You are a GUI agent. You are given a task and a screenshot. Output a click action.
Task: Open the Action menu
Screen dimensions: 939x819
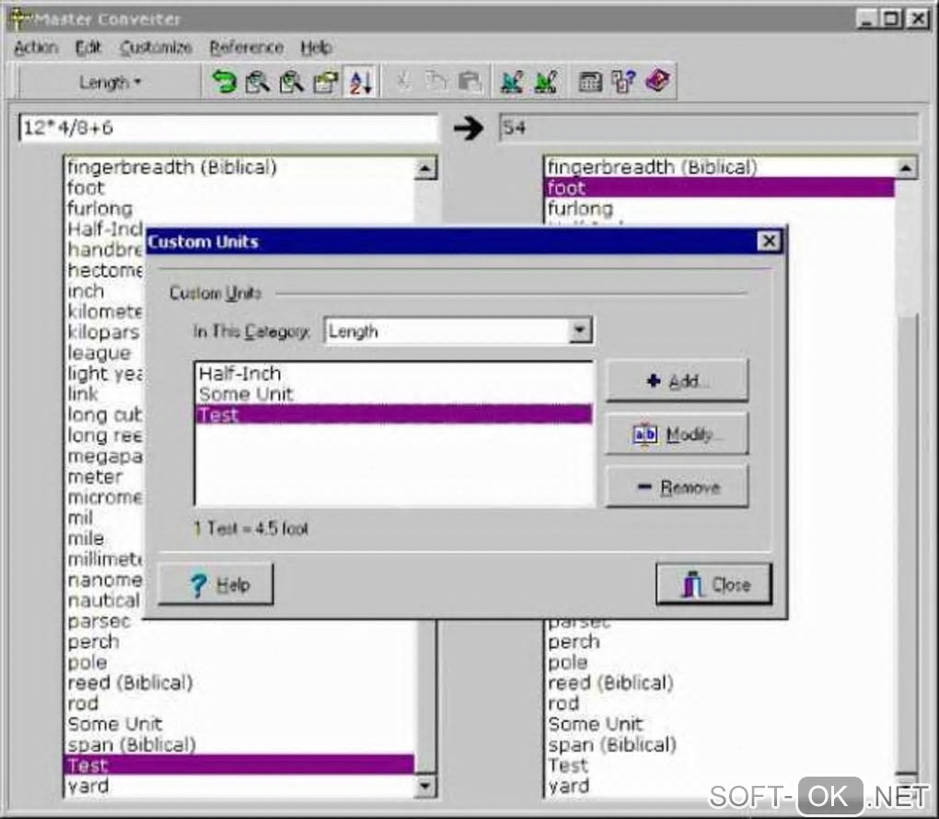click(36, 47)
